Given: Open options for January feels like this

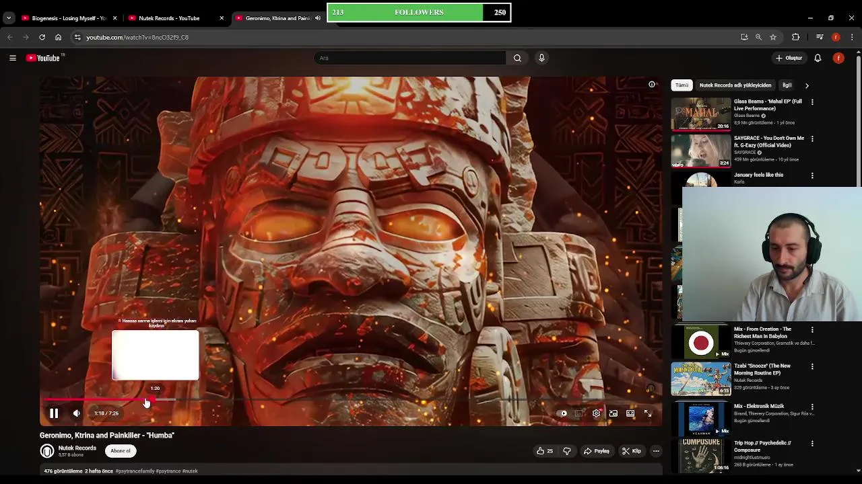Looking at the screenshot, I should click(812, 175).
